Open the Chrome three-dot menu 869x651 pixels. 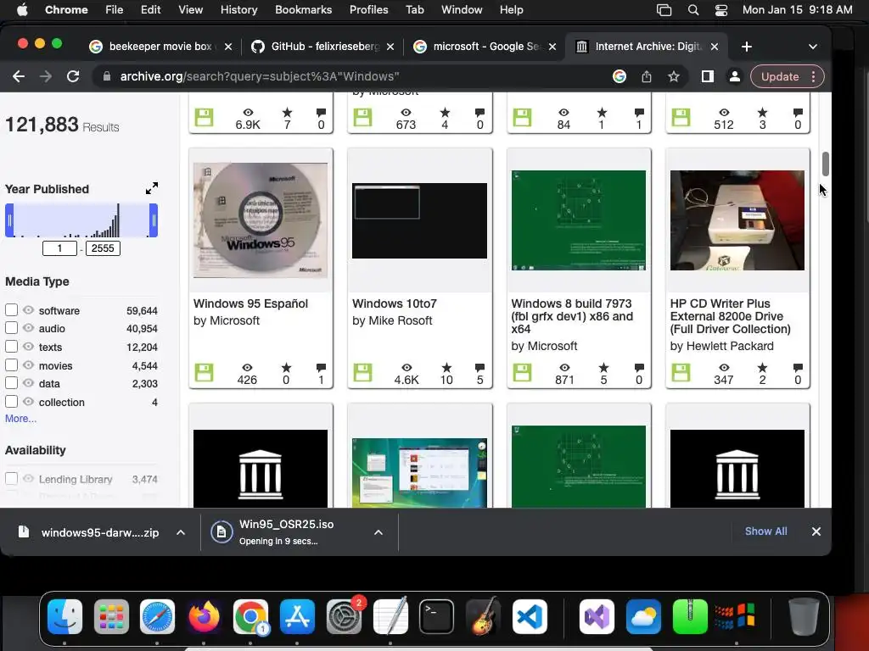[x=813, y=76]
